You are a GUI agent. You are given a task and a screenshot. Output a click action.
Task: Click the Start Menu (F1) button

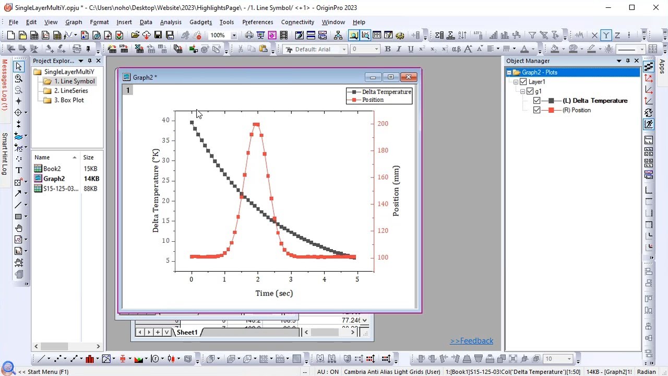(43, 372)
